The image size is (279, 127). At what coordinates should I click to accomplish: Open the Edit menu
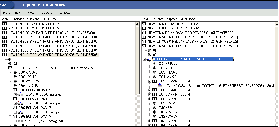click(x=19, y=13)
